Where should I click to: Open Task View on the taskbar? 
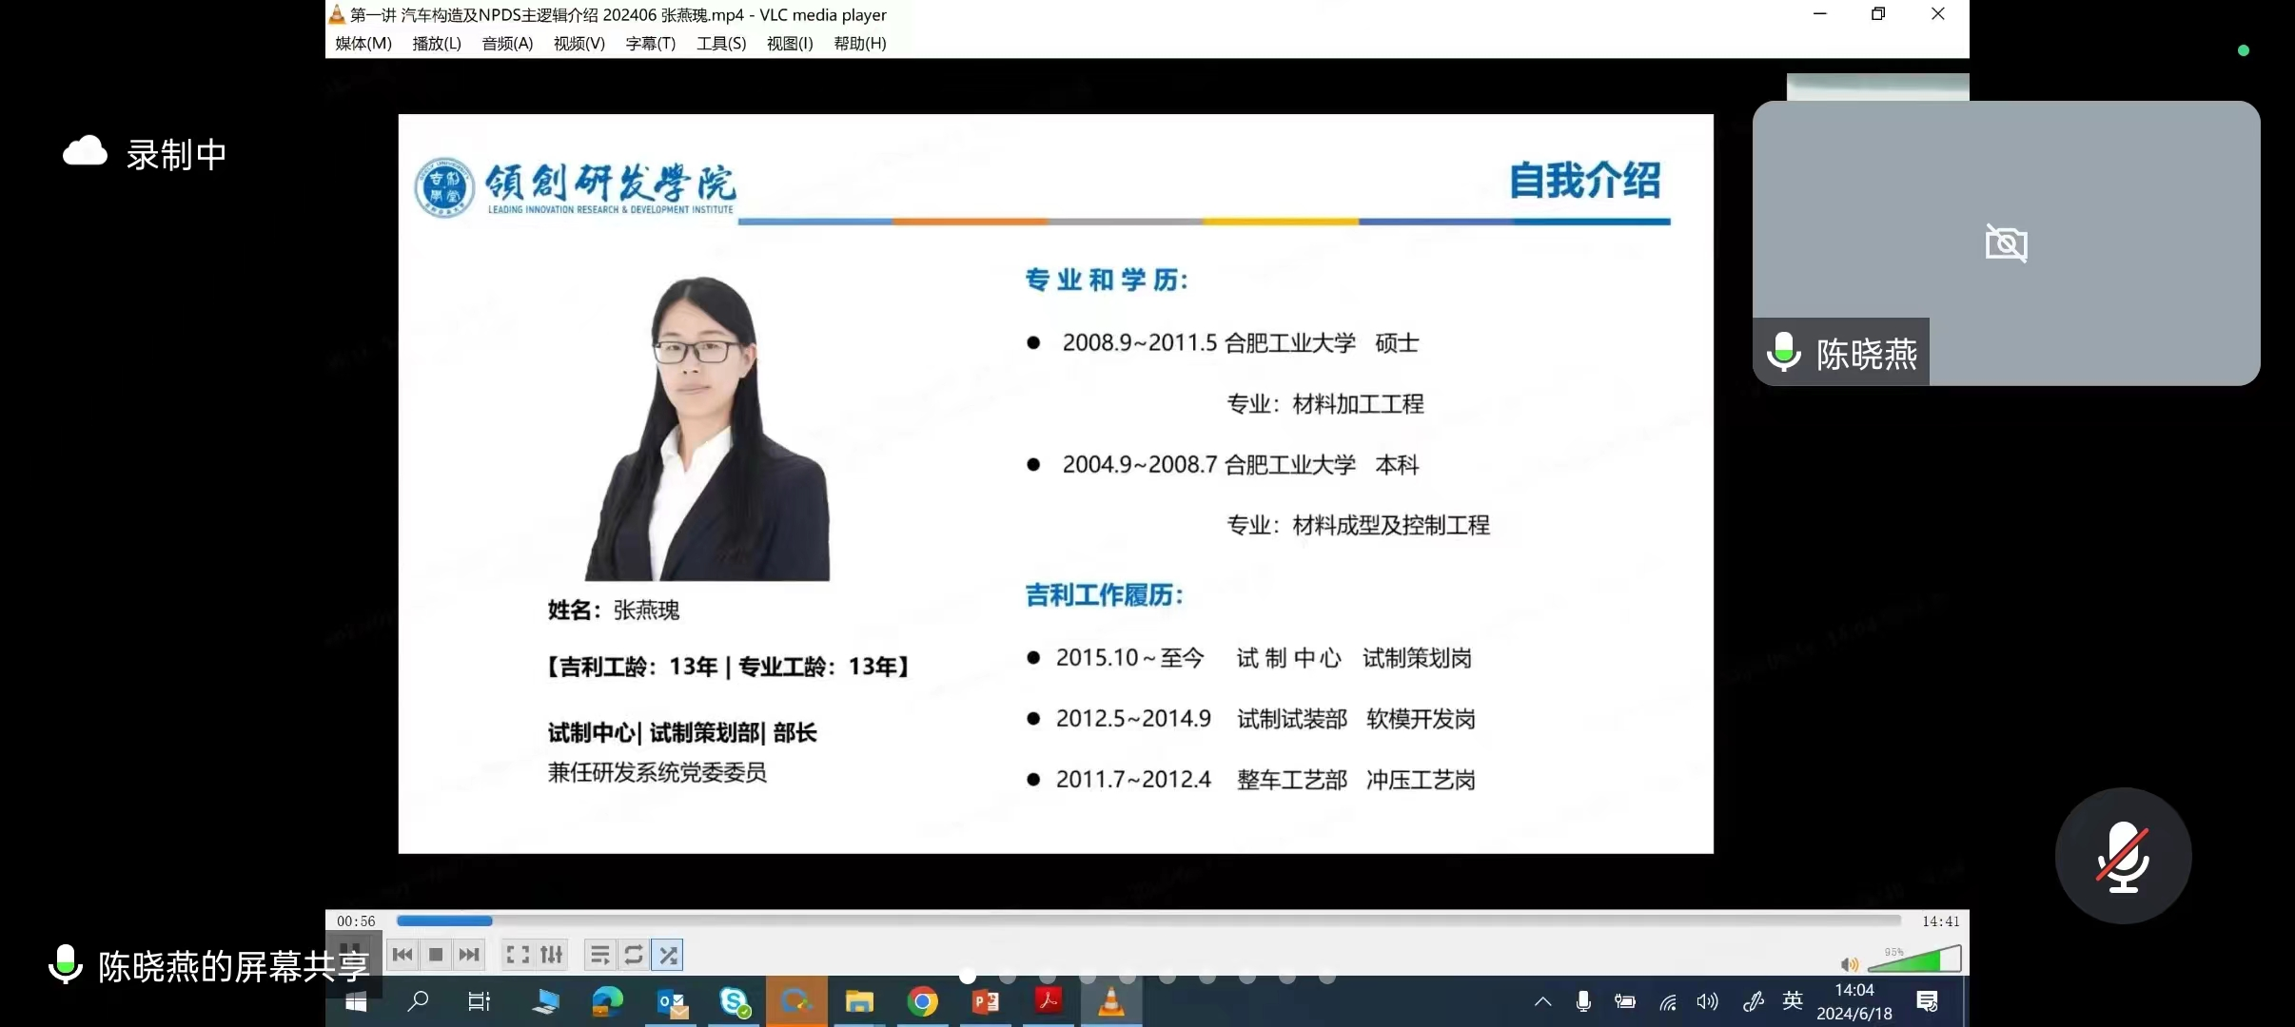point(479,1001)
